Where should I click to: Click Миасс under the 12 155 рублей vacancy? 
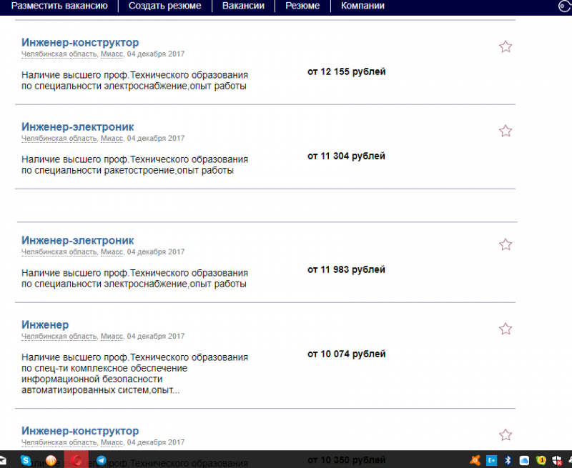click(x=112, y=54)
